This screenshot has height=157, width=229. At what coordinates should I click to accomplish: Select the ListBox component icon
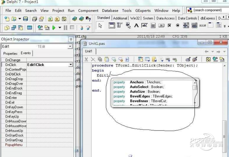tap(186, 26)
